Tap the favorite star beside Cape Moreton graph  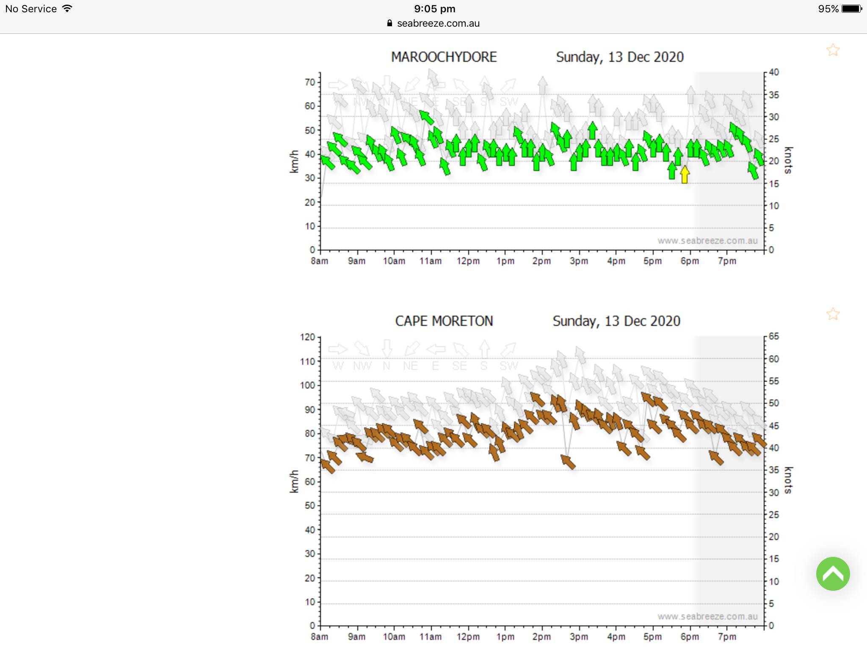(833, 314)
